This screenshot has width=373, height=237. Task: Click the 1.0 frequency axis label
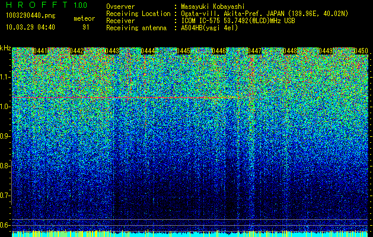pos(5,107)
